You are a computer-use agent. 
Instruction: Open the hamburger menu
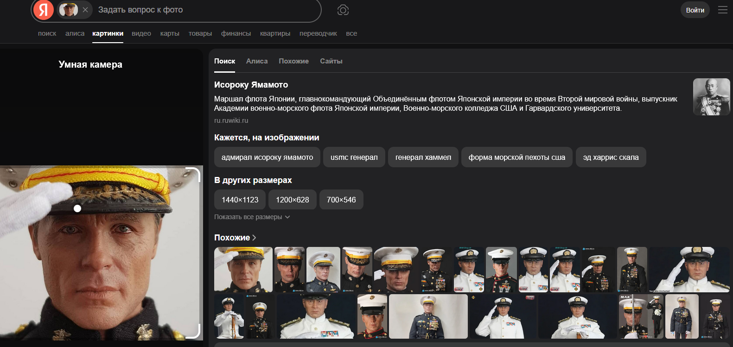[723, 10]
